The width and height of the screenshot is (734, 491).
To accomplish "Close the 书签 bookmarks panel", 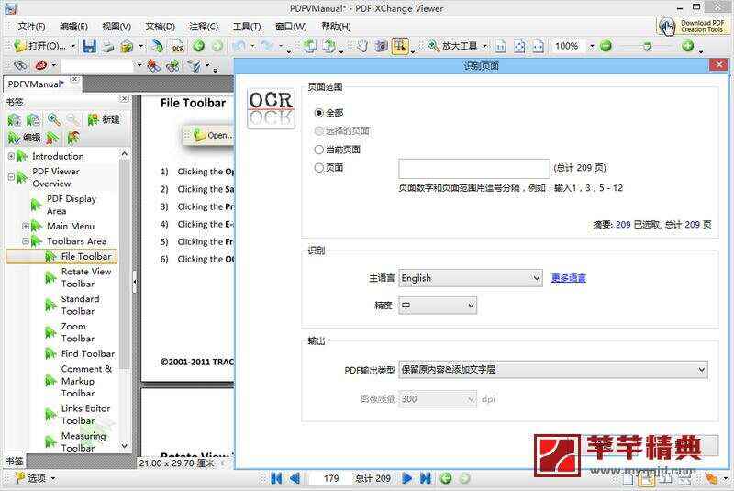I will (124, 99).
